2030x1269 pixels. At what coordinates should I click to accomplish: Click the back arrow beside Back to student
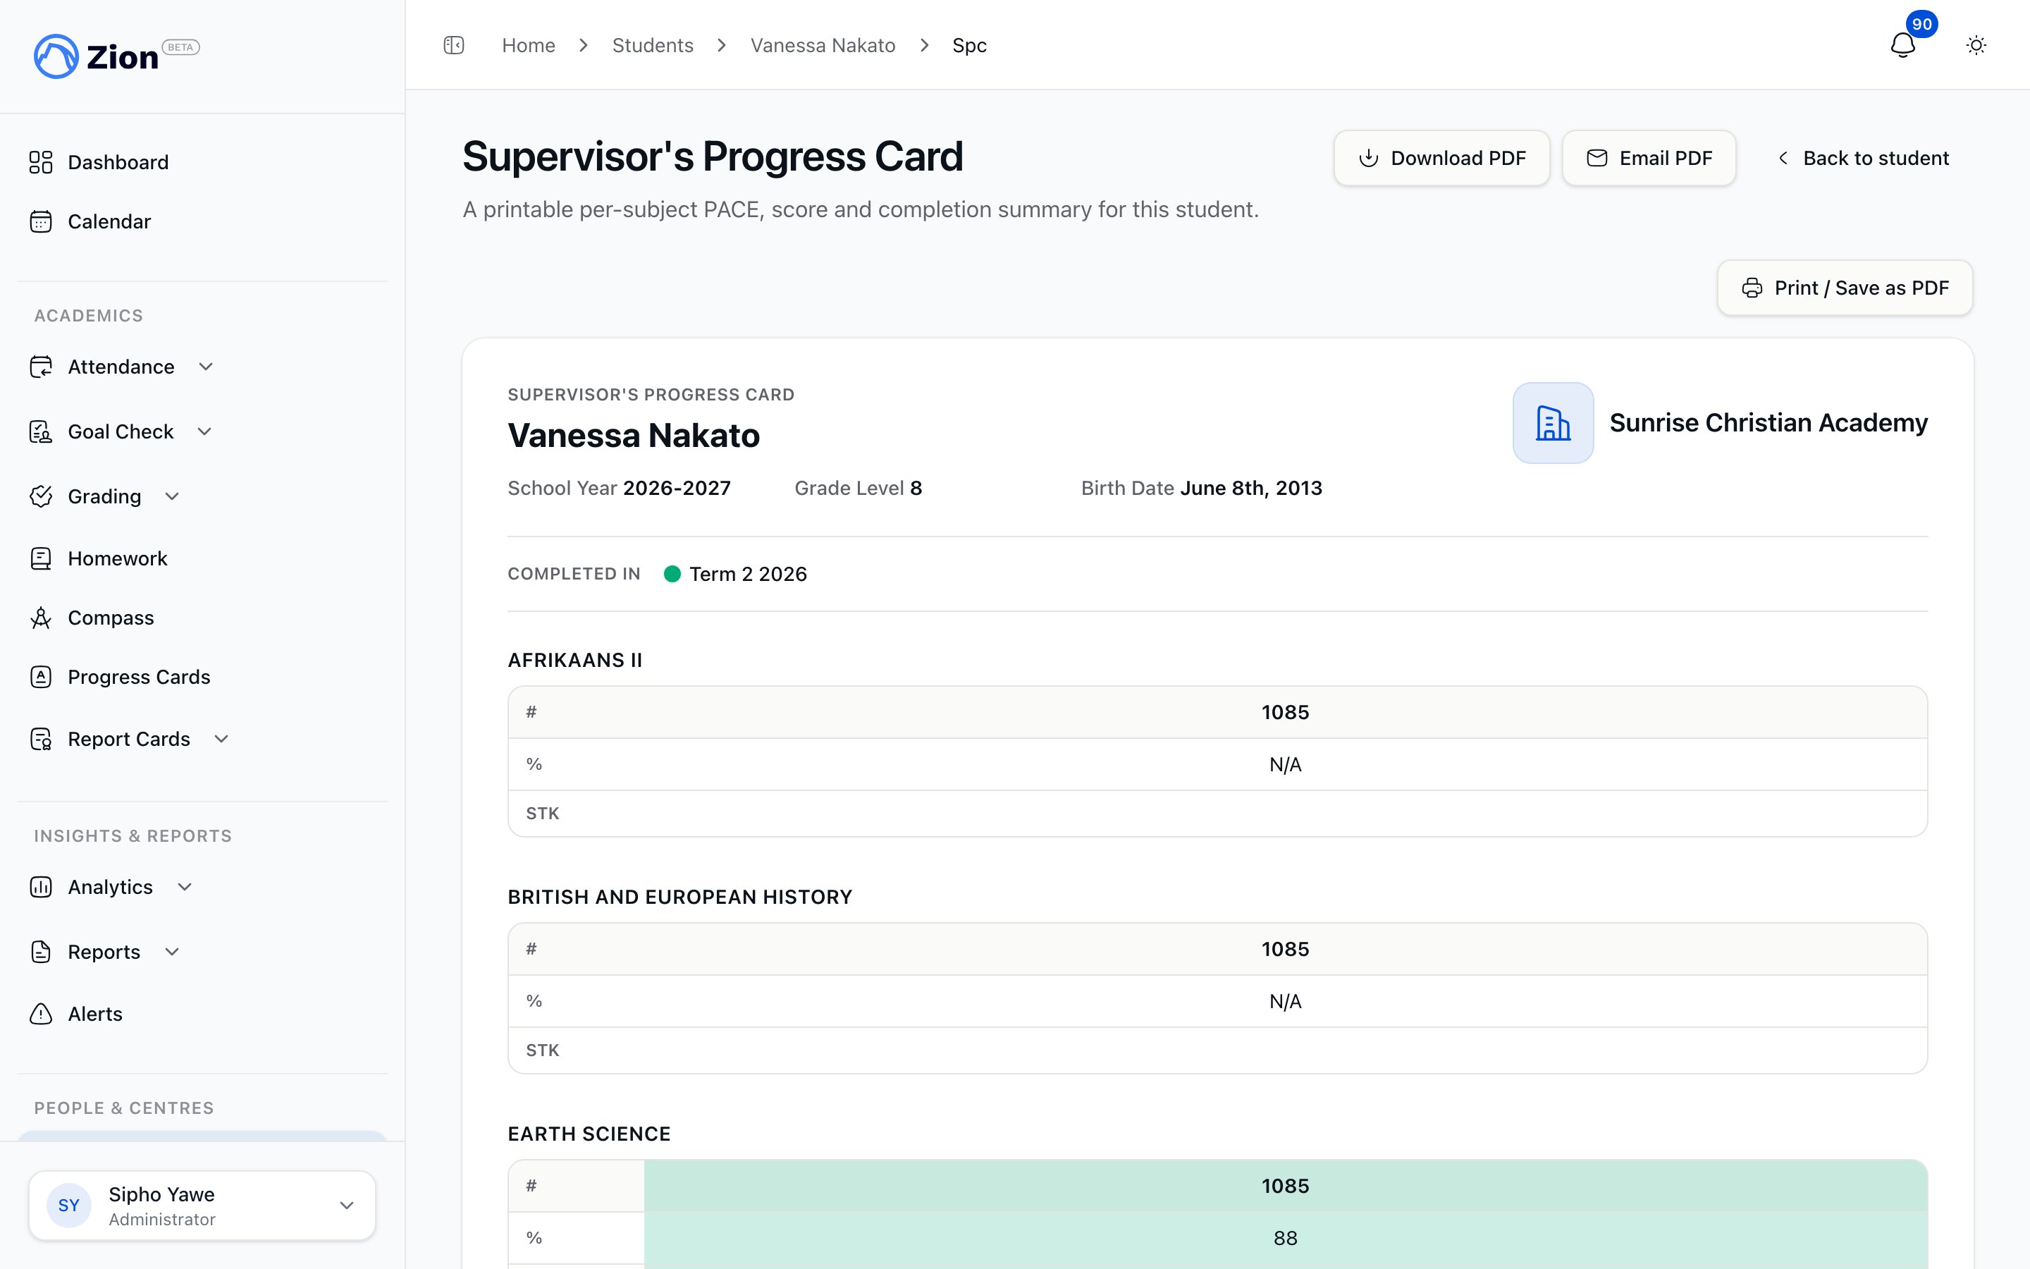pos(1783,158)
